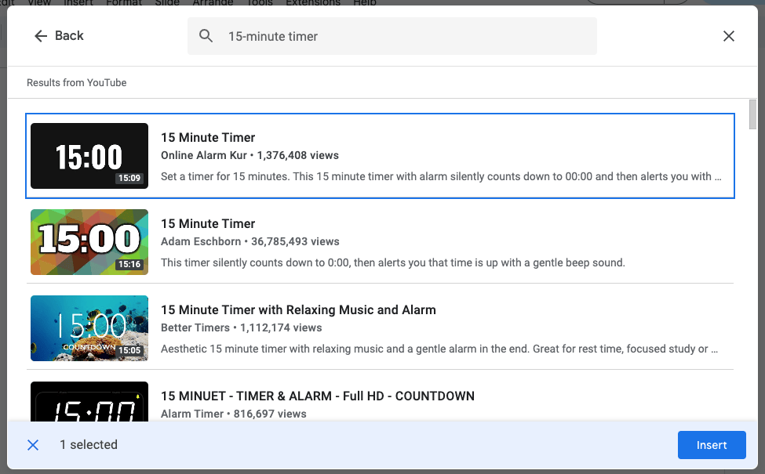Open Slide menu in Slides window behind
Viewport: 765px width, 474px height.
click(167, 2)
